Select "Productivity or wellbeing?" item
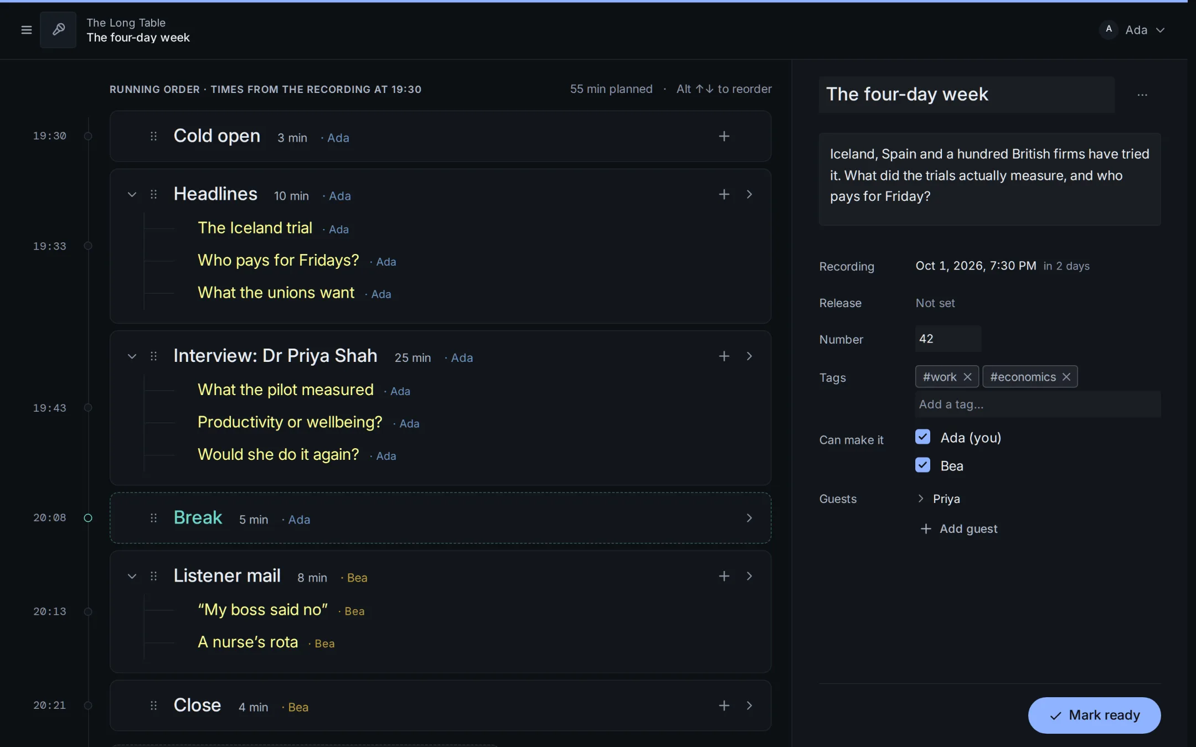This screenshot has height=747, width=1196. (290, 422)
